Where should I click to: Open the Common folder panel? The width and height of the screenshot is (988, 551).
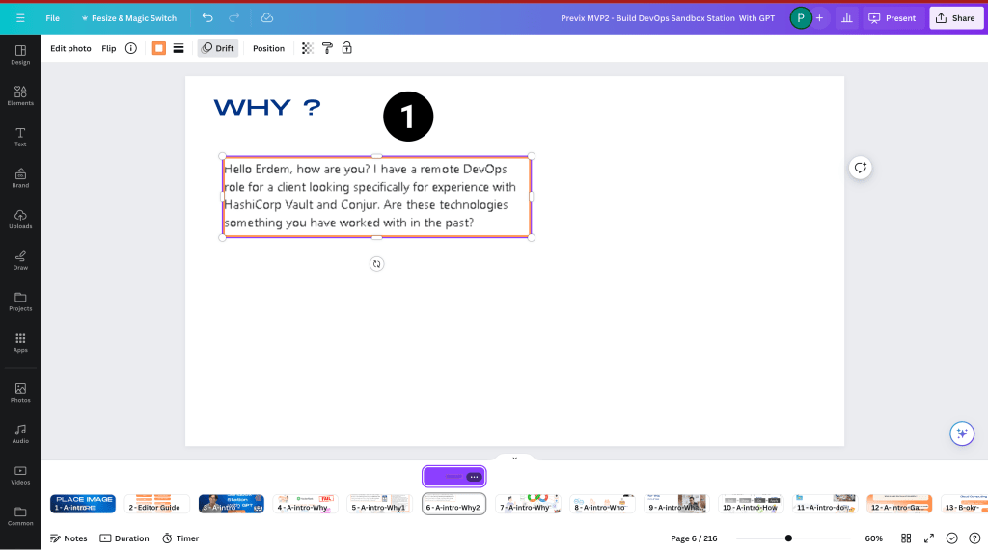click(20, 515)
